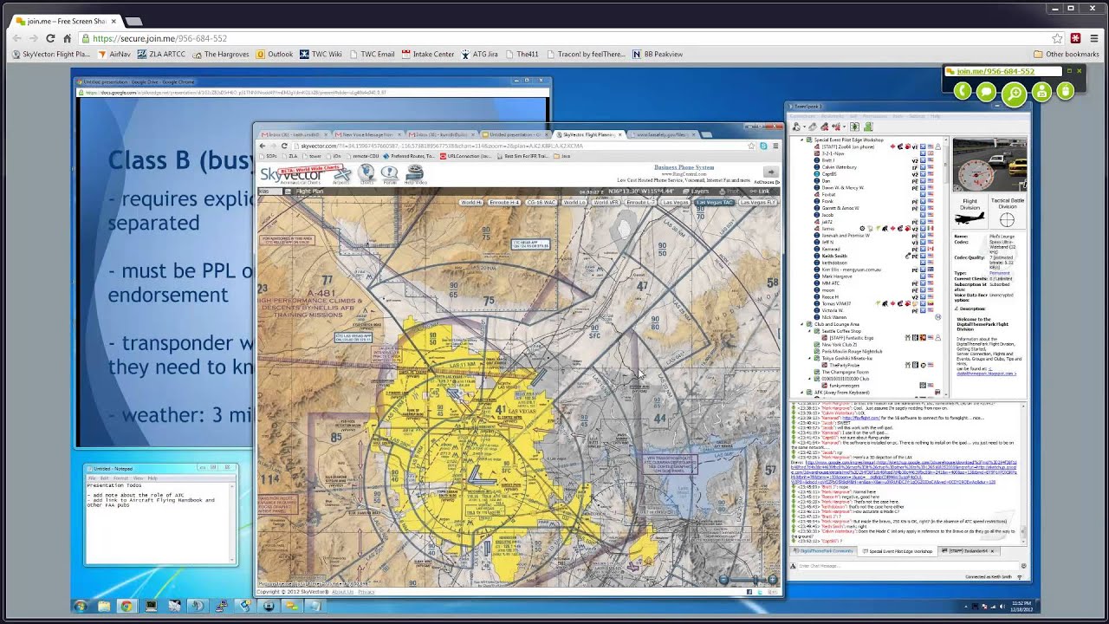Select the Las Vegas FLY chart
Image resolution: width=1109 pixels, height=624 pixels.
(758, 202)
